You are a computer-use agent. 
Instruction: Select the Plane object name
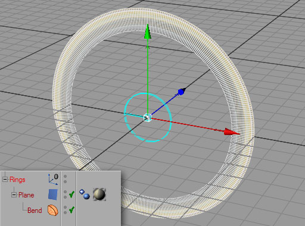pyautogui.click(x=26, y=195)
